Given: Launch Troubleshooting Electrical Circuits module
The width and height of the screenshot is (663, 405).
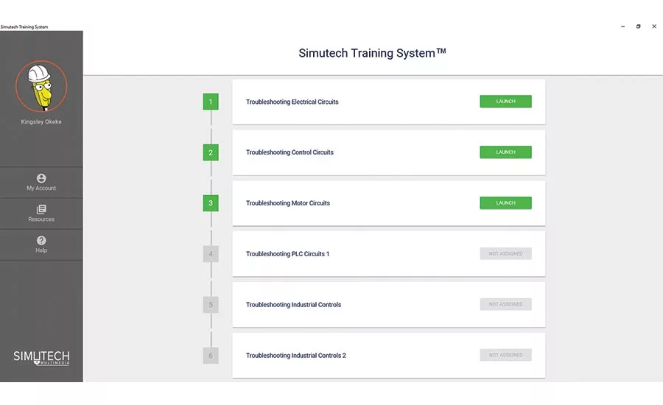Looking at the screenshot, I should (505, 102).
